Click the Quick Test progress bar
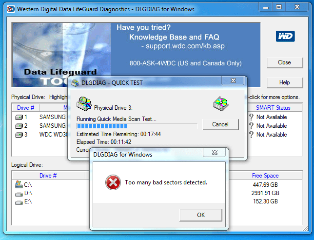Screen dimensions: 314x240 click(x=137, y=126)
